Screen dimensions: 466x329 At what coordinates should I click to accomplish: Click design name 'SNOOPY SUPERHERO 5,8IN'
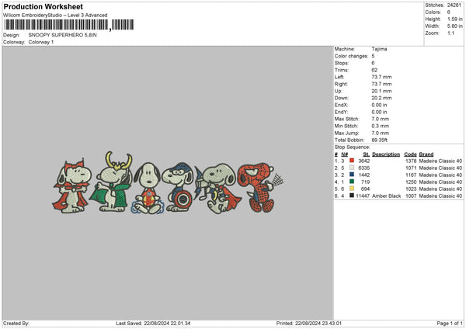[x=63, y=35]
